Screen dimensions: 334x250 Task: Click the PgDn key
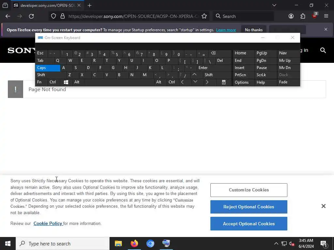(266, 61)
